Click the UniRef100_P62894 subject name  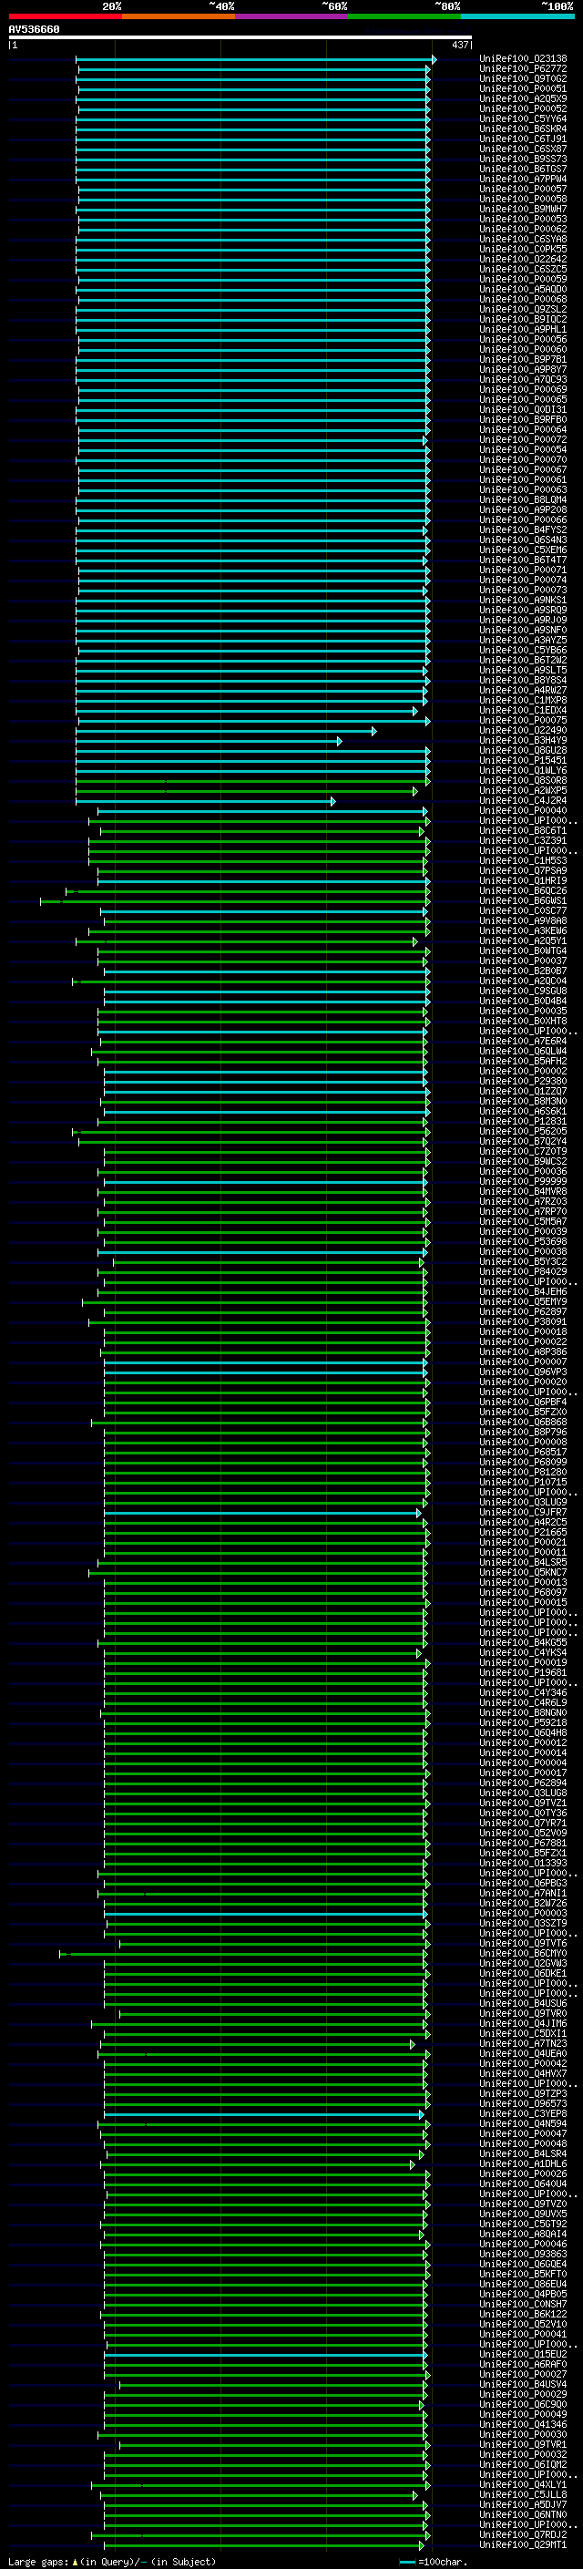click(523, 1783)
